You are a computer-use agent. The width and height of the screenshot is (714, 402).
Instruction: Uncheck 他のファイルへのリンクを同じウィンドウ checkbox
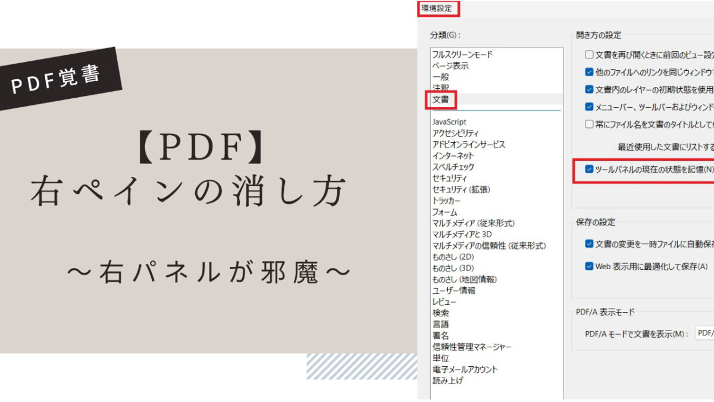pyautogui.click(x=589, y=72)
